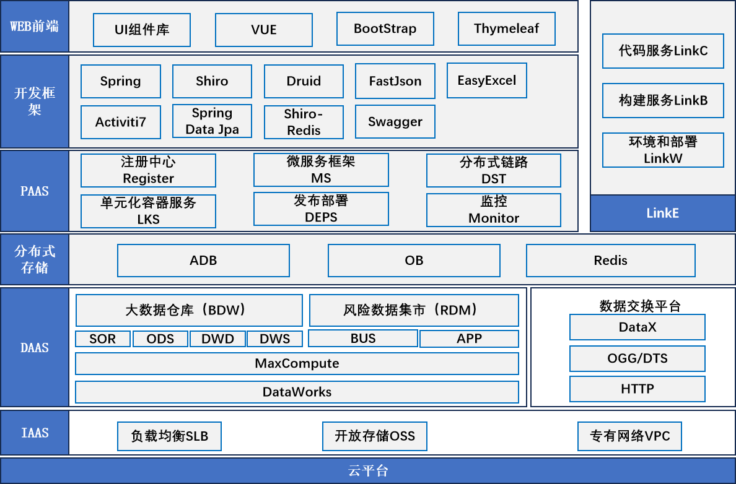Click the OB storage box

414,261
